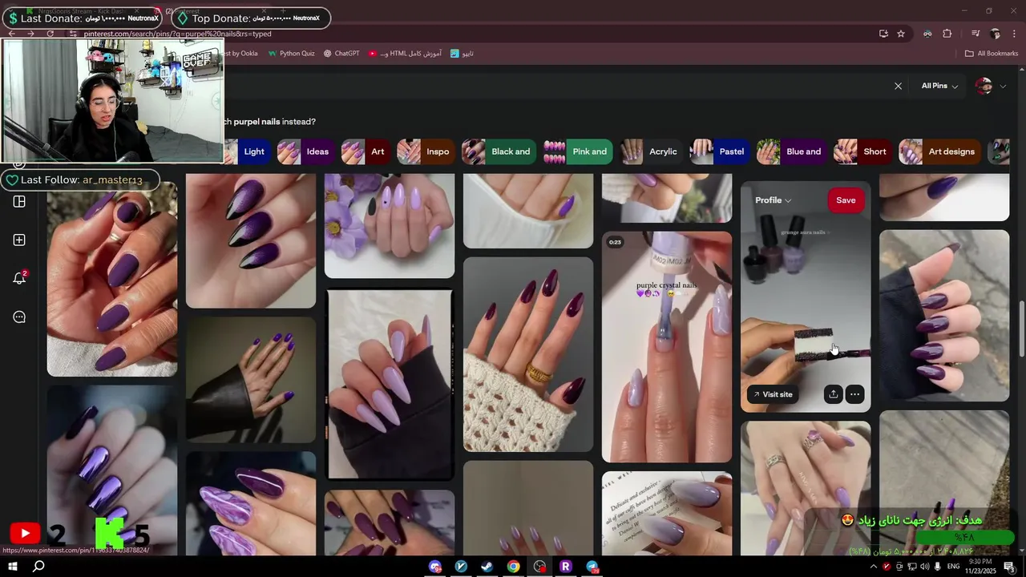Select the Acrylic filter chip
Image resolution: width=1026 pixels, height=577 pixels.
tap(652, 151)
